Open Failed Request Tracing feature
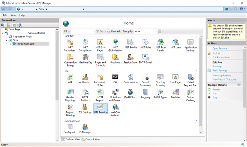 (x=190, y=80)
